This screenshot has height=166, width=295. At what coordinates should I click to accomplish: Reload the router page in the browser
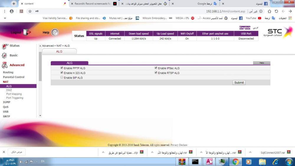[x=276, y=11]
